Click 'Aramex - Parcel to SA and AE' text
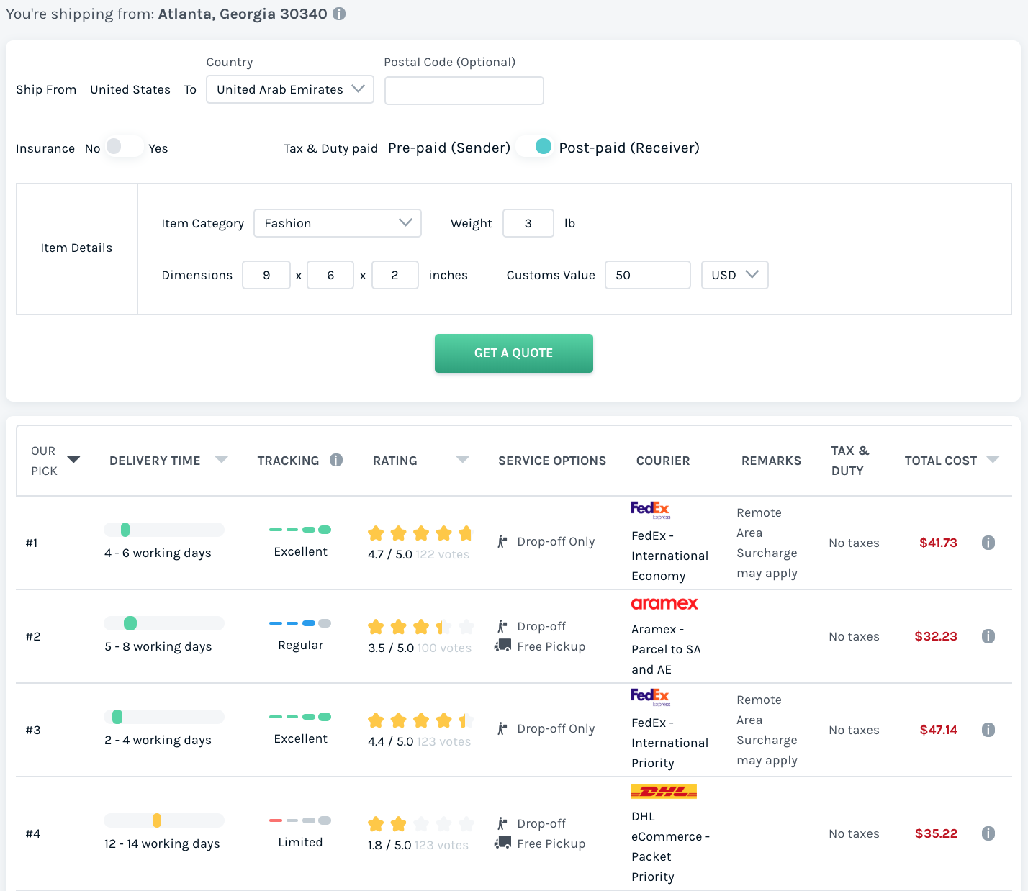The width and height of the screenshot is (1028, 891). pyautogui.click(x=666, y=649)
